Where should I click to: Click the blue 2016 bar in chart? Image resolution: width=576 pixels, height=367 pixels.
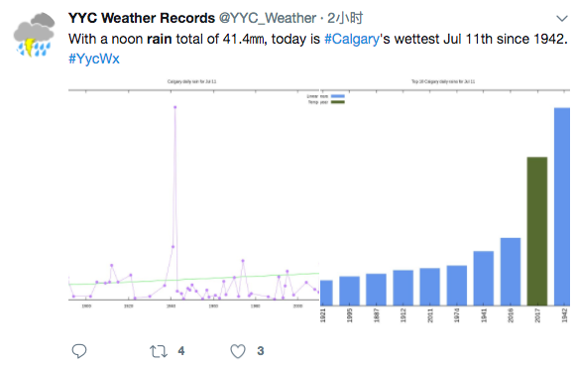tap(511, 272)
